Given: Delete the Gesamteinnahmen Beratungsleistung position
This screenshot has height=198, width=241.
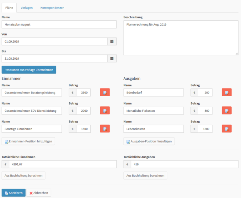Looking at the screenshot, I should coord(105,92).
